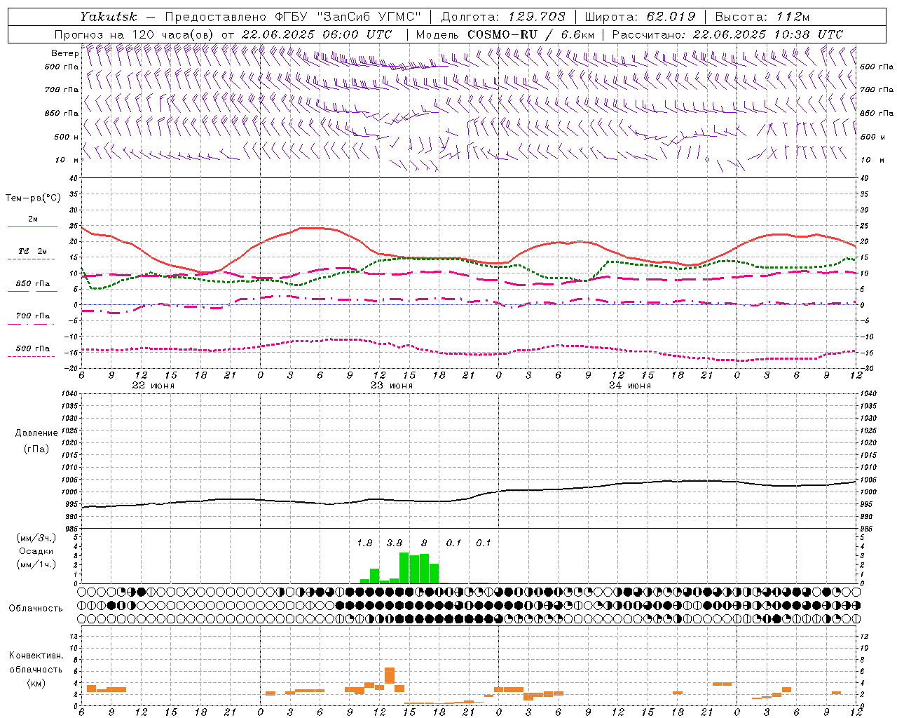Click the 8 three-hour precipitation total
Viewport: 897px width, 718px height.
424,543
